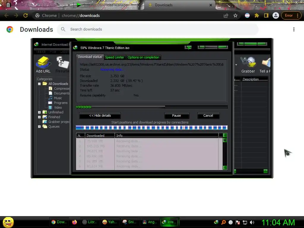Click the connections list scroll-down arrow
Viewport: 304px width, 228px height.
click(x=225, y=167)
